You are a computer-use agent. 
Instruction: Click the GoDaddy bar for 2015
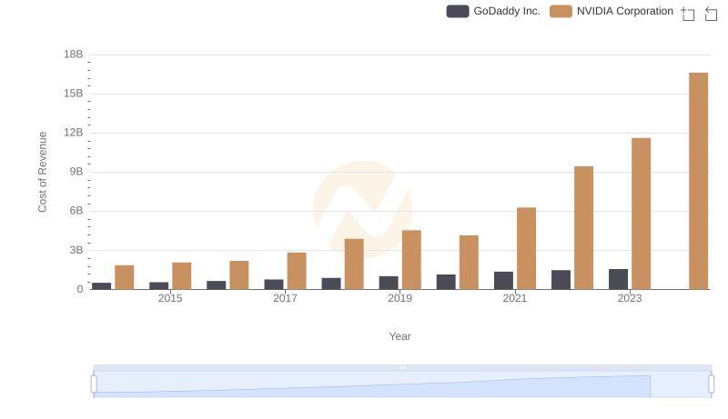[x=158, y=285]
